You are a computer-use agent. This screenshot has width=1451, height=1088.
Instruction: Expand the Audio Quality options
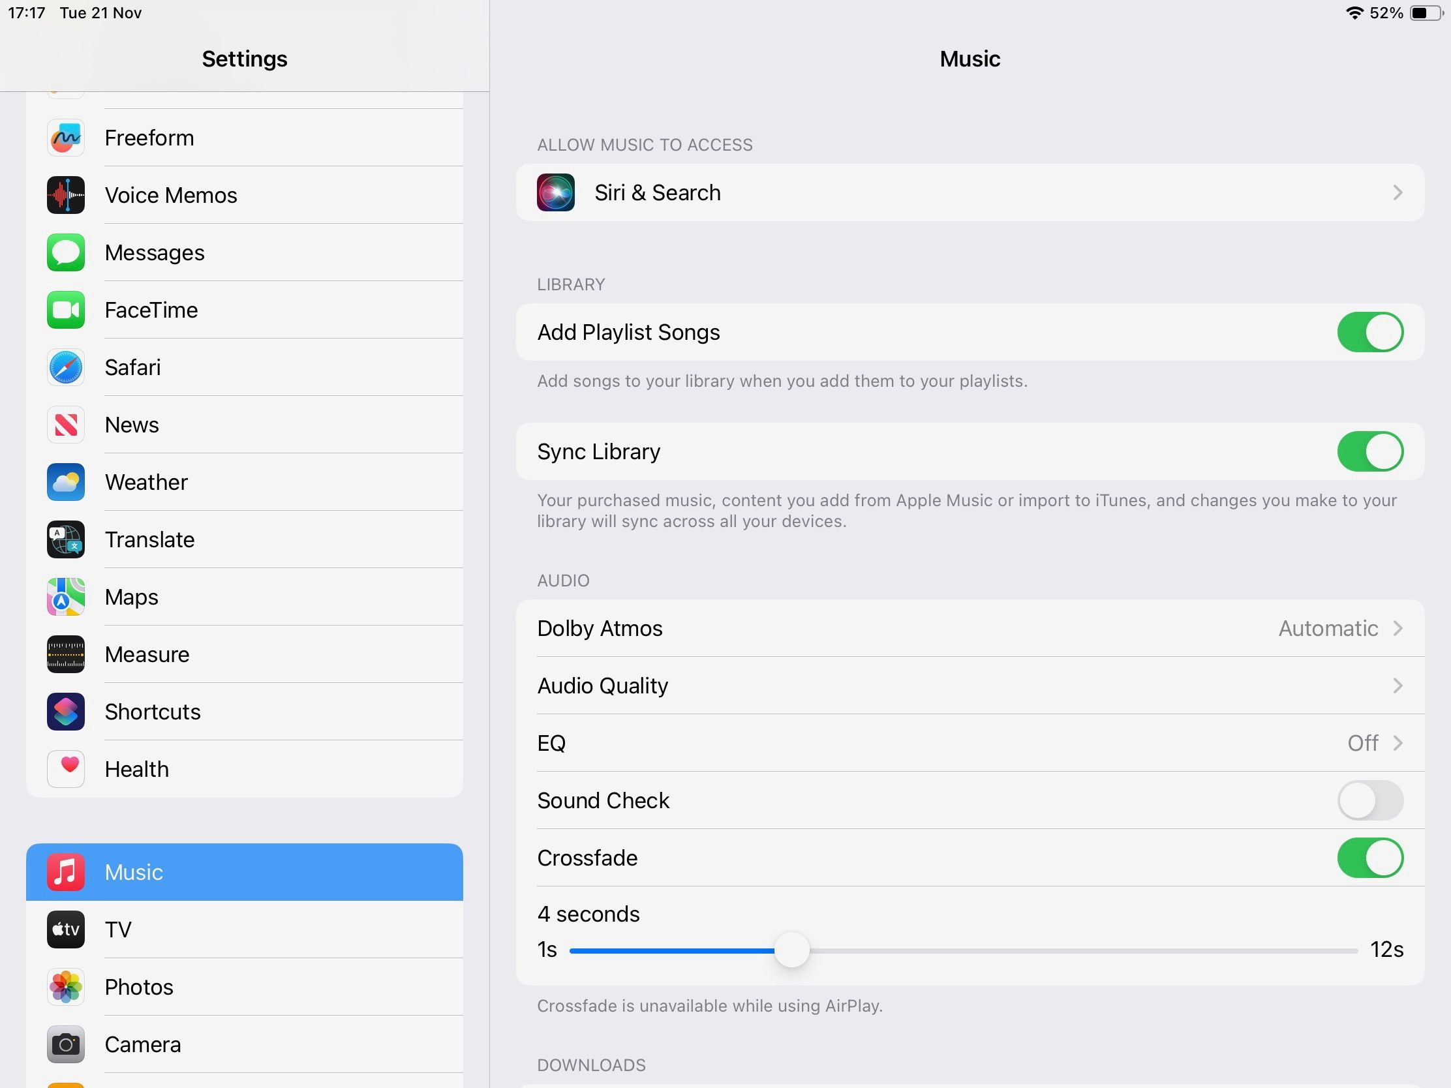(x=969, y=686)
